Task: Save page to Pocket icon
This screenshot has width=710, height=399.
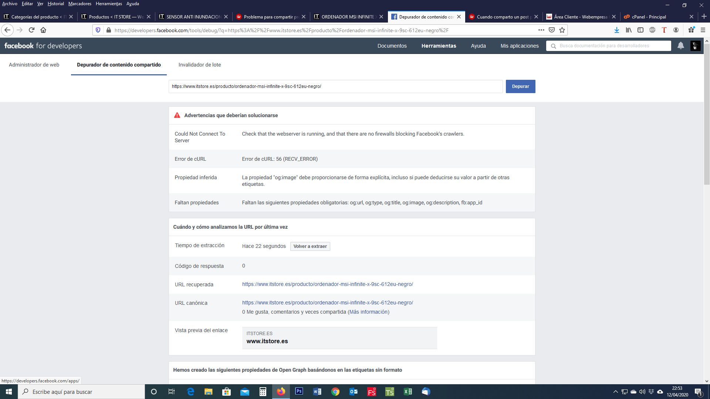Action: tap(552, 30)
